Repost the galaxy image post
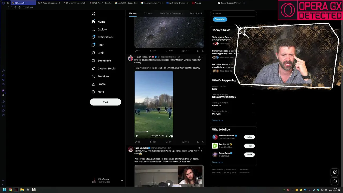The width and height of the screenshot is (343, 193). pyautogui.click(x=153, y=51)
